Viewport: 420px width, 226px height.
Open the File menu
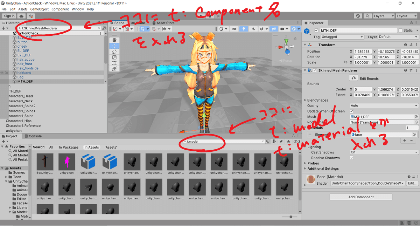pyautogui.click(x=4, y=9)
